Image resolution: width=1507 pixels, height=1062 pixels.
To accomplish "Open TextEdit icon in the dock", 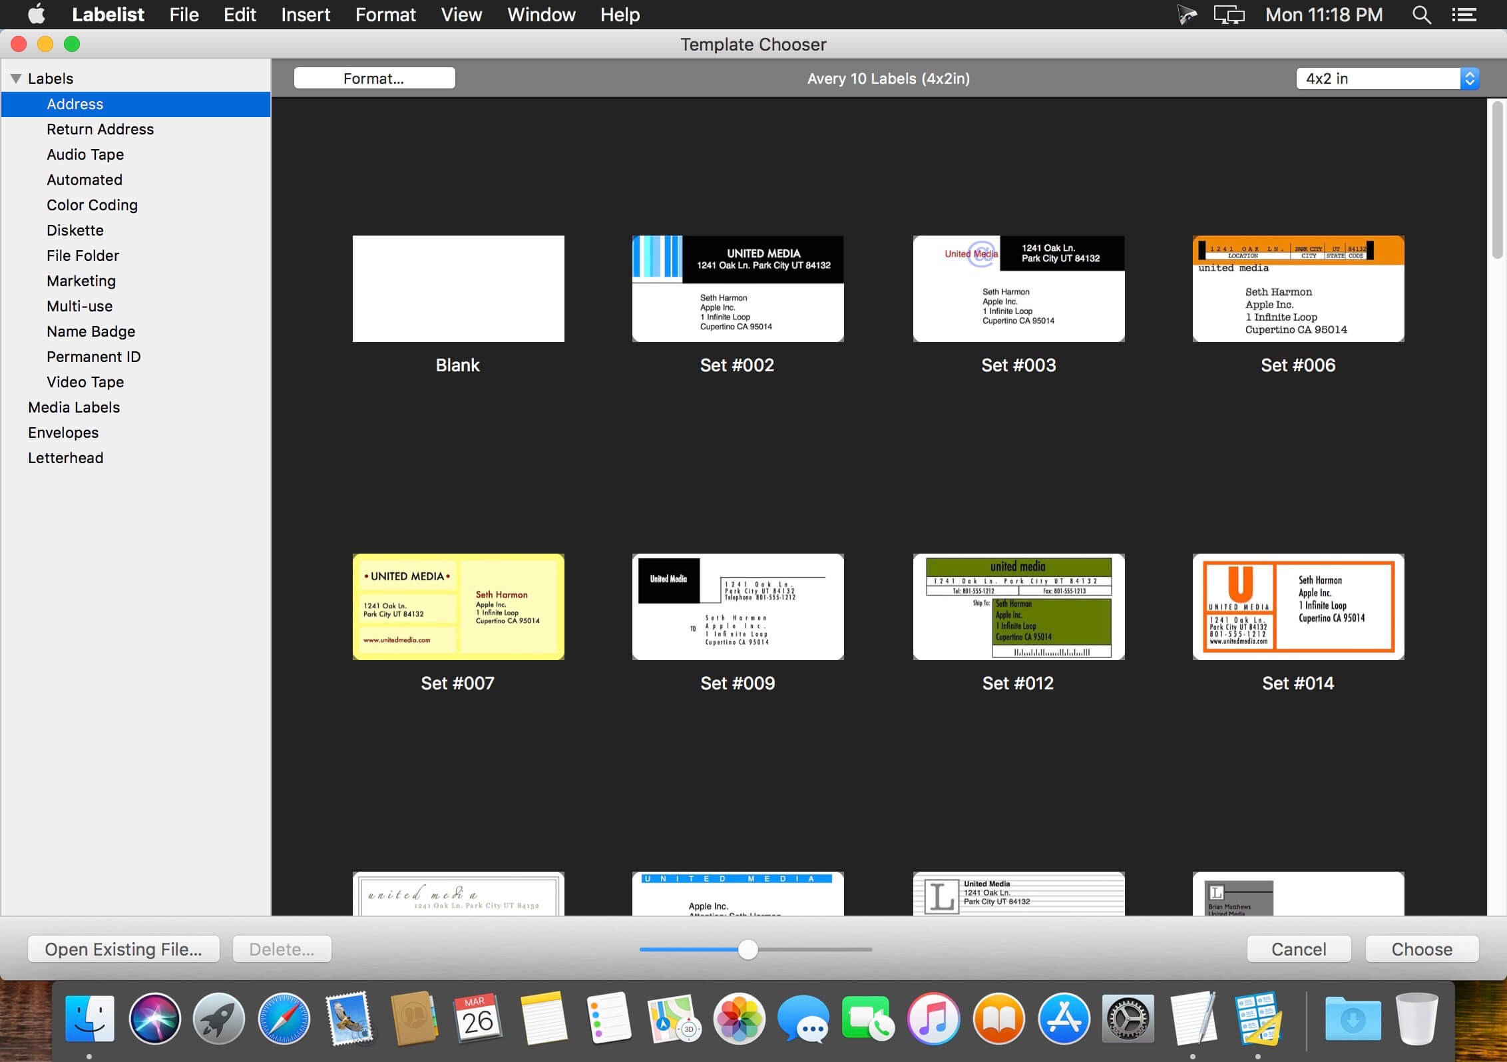I will pyautogui.click(x=1193, y=1018).
